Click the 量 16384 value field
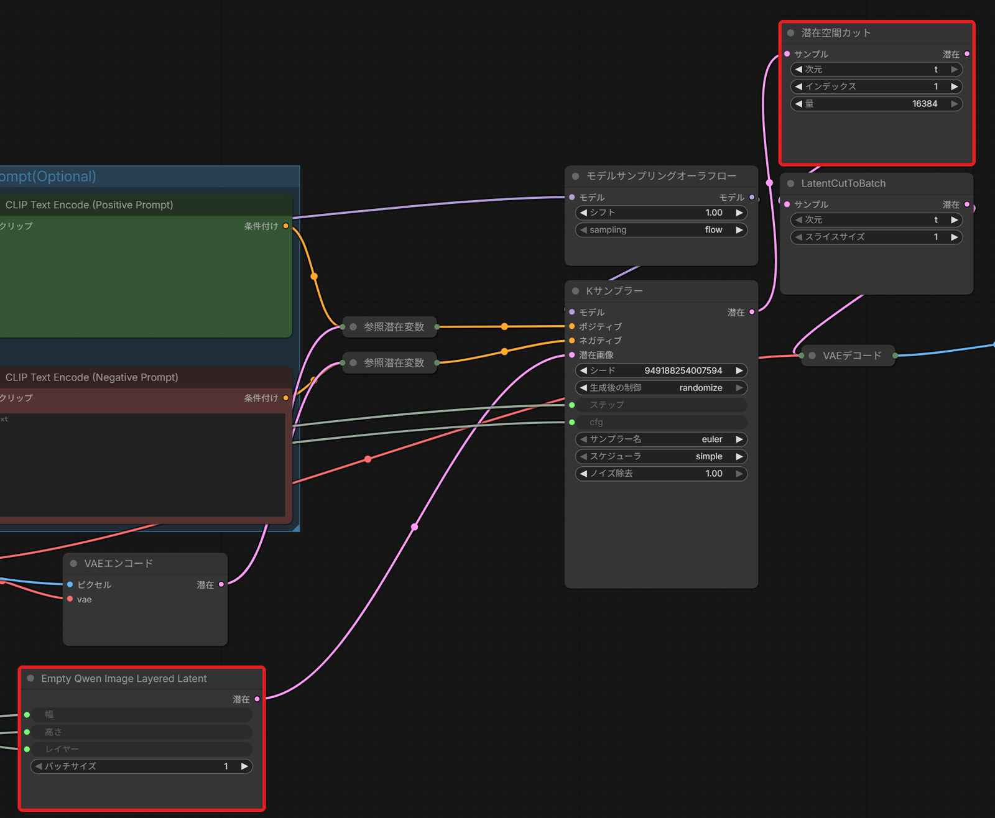 pos(876,104)
